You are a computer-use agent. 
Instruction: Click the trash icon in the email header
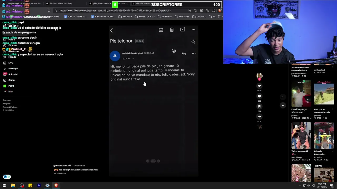coord(172,30)
